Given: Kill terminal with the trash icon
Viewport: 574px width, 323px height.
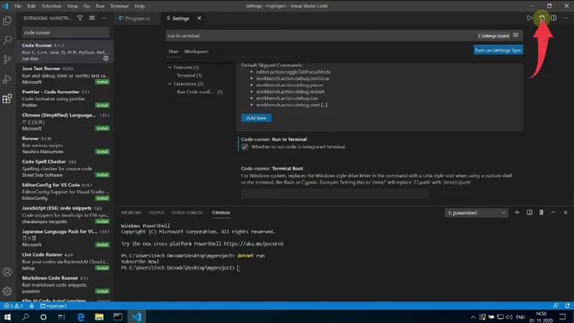Looking at the screenshot, I should click(x=541, y=212).
